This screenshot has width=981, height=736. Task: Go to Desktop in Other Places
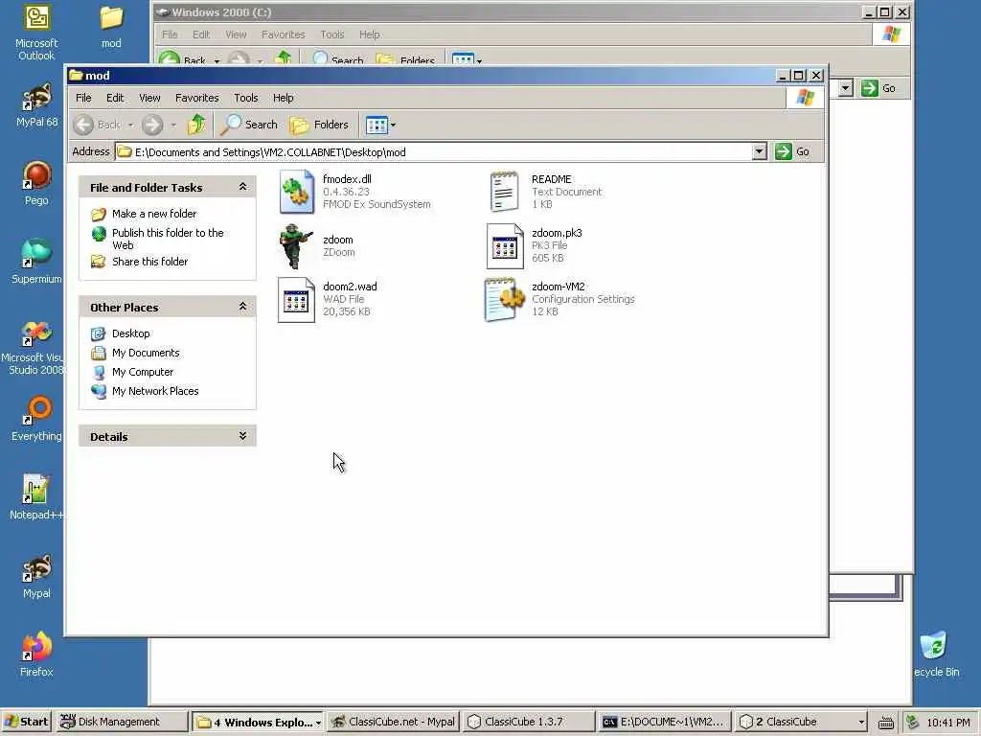coord(130,333)
